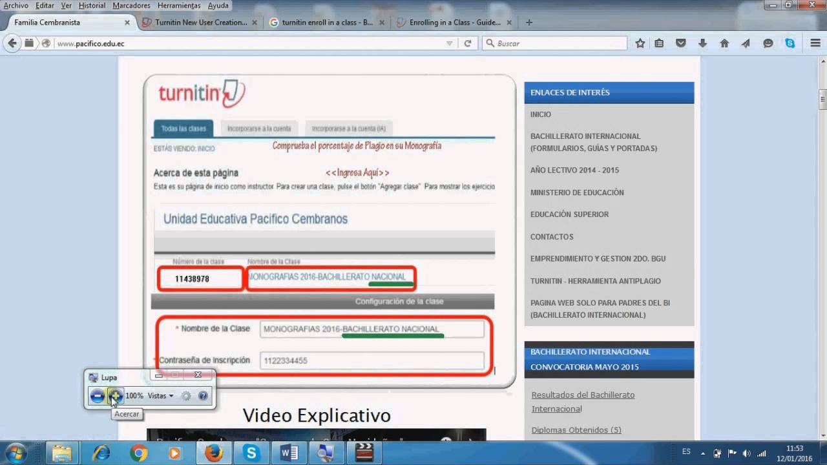The height and width of the screenshot is (465, 827).
Task: Open Diplomas Obtenidos (5) link
Action: tap(576, 430)
